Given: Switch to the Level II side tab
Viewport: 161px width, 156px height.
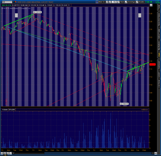Looking at the screenshot, I should tap(159, 74).
